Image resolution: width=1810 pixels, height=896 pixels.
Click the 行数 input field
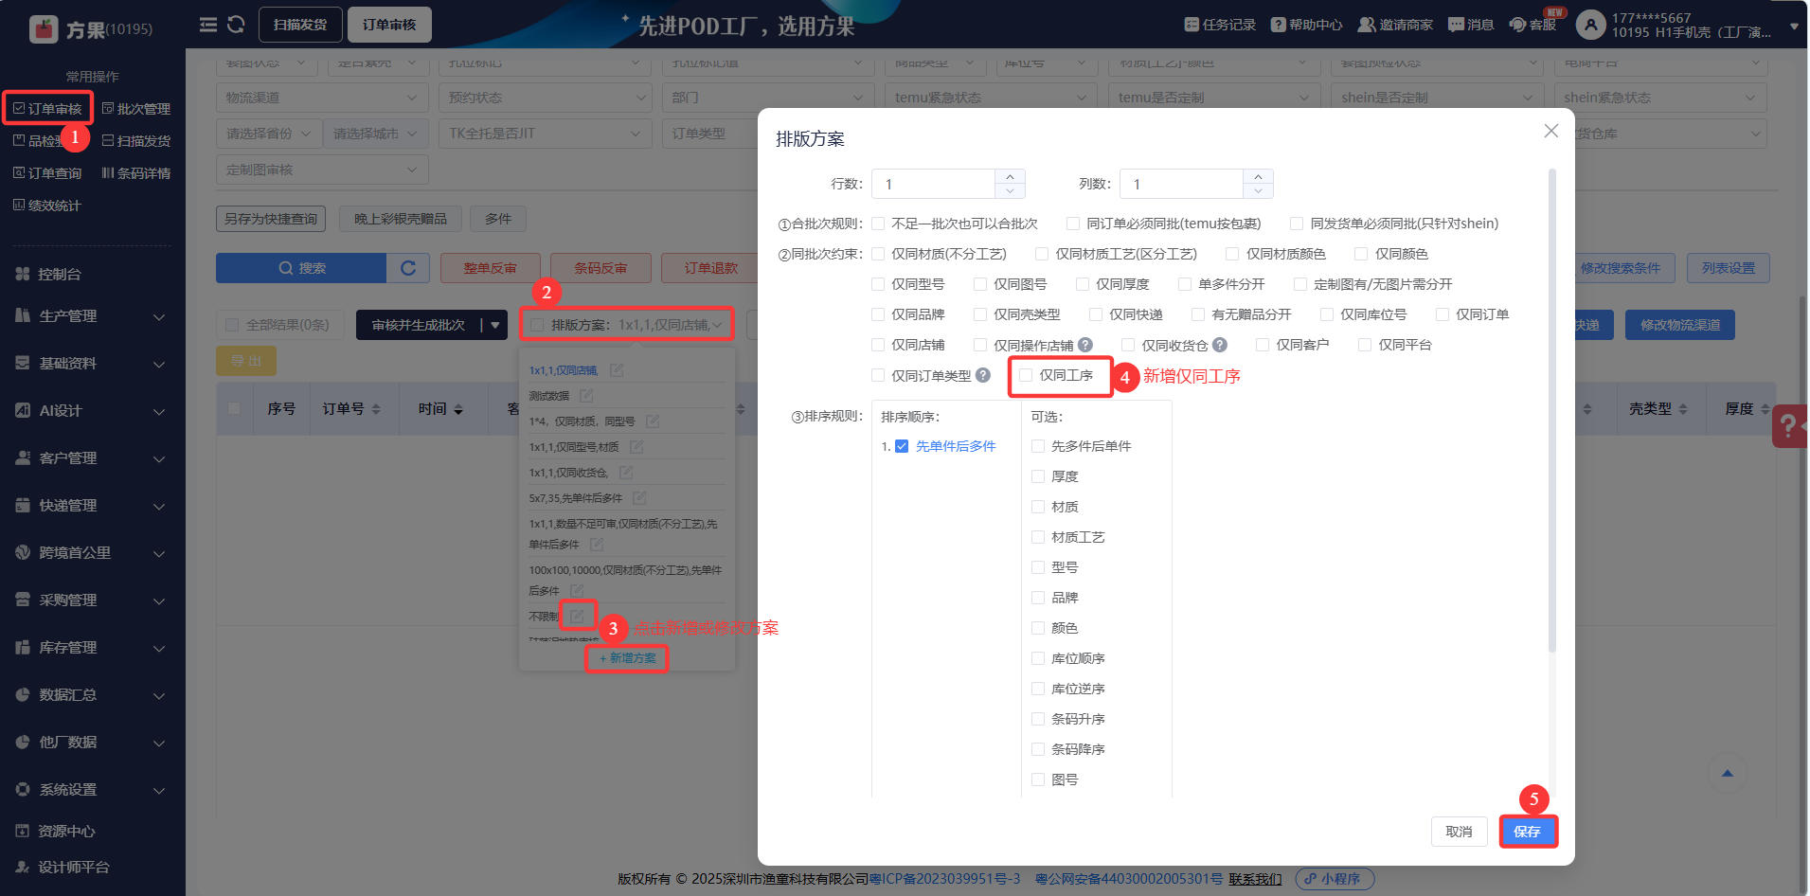tap(934, 184)
